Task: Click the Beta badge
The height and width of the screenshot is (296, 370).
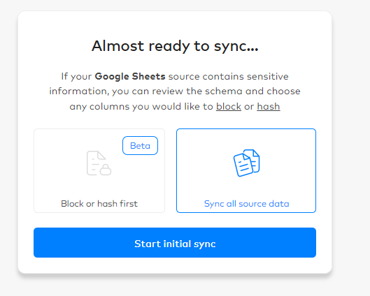Action: (x=140, y=145)
